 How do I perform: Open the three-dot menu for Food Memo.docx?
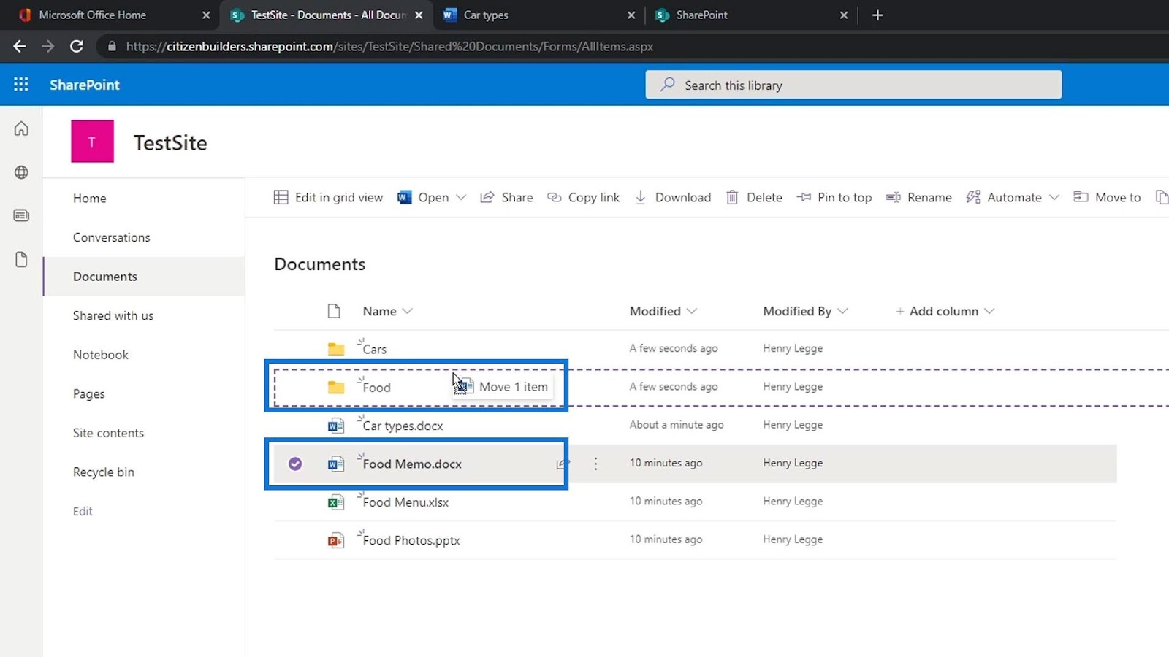click(595, 464)
